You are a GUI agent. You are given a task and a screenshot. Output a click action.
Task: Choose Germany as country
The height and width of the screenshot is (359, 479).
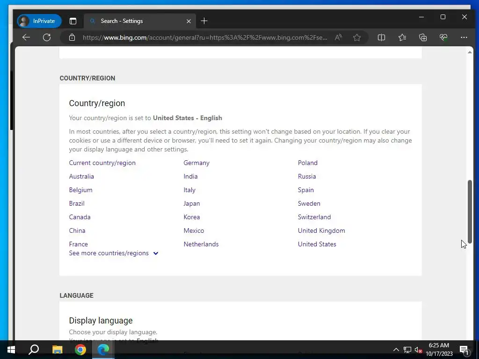196,163
